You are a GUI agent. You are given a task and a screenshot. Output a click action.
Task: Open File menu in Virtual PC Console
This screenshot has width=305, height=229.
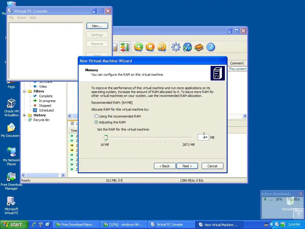click(x=11, y=18)
